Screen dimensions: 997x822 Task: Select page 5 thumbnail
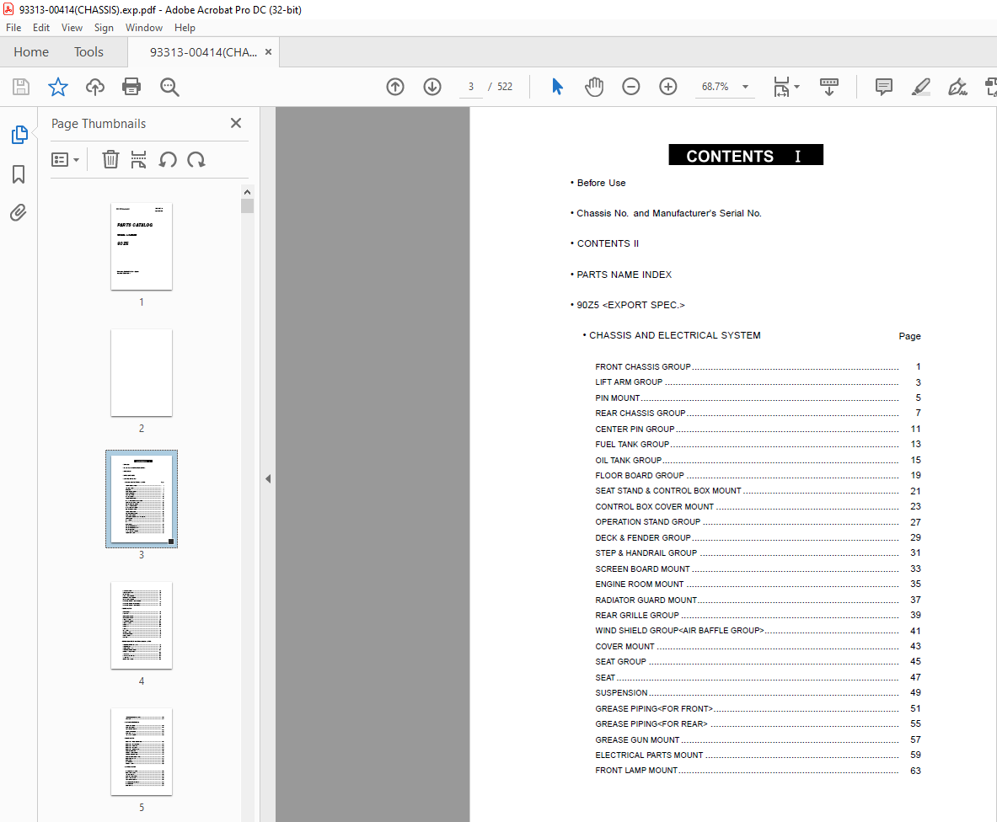(x=141, y=752)
